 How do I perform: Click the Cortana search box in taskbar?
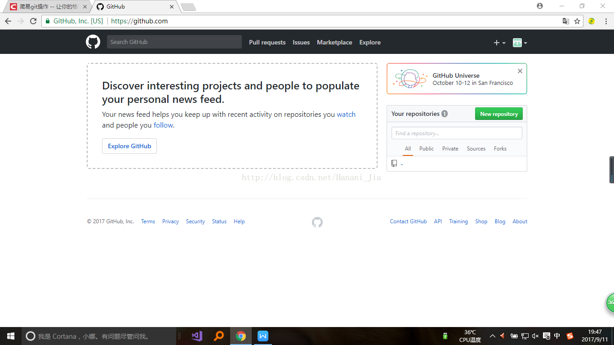[x=99, y=336]
